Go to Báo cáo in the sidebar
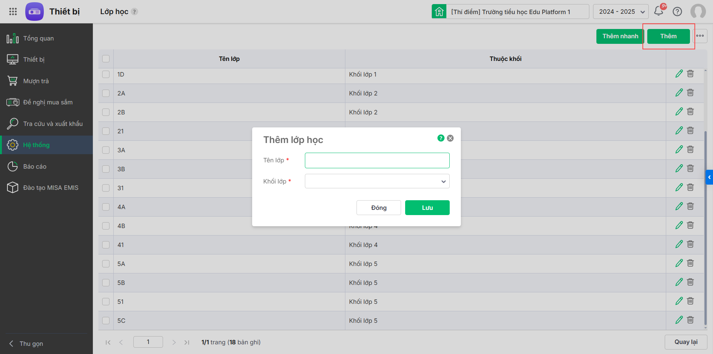The width and height of the screenshot is (713, 354). coord(35,166)
